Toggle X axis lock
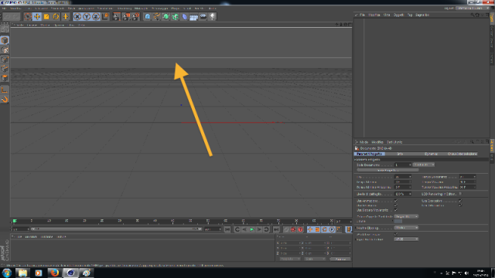 [x=77, y=16]
